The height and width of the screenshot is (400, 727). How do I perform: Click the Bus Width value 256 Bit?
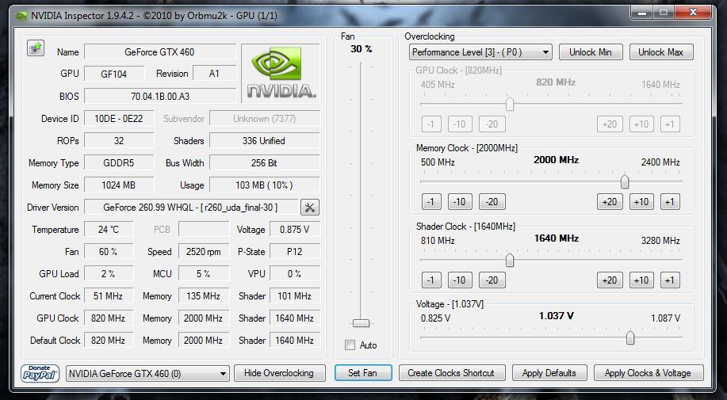click(x=264, y=163)
